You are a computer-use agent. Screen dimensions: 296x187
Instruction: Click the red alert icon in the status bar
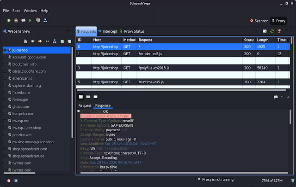(x=9, y=181)
